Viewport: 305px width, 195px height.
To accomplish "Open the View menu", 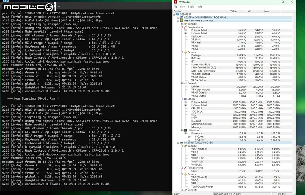I will pyautogui.click(x=183, y=7).
